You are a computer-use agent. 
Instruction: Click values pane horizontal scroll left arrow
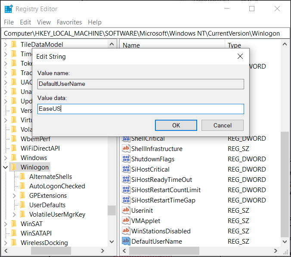[124, 251]
